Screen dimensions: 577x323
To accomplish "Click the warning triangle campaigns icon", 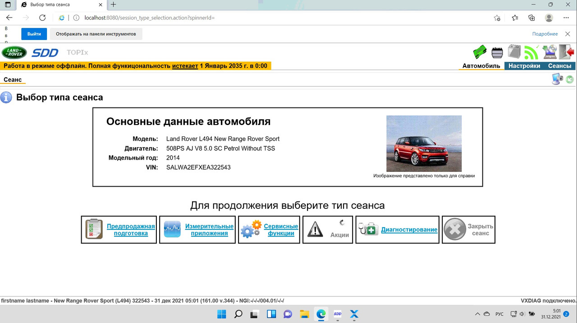I will click(315, 229).
